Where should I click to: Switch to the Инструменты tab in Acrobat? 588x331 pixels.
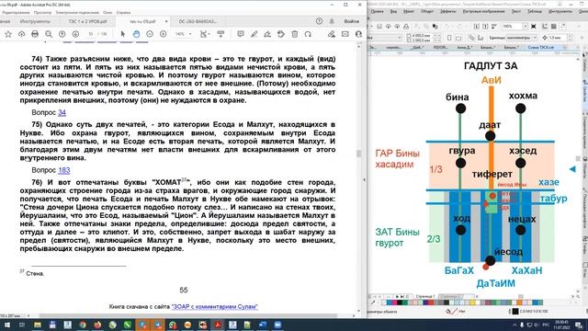click(35, 21)
